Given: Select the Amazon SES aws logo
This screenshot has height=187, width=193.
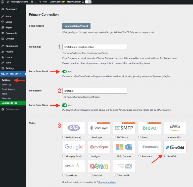Looking at the screenshot, I should (x=175, y=128).
